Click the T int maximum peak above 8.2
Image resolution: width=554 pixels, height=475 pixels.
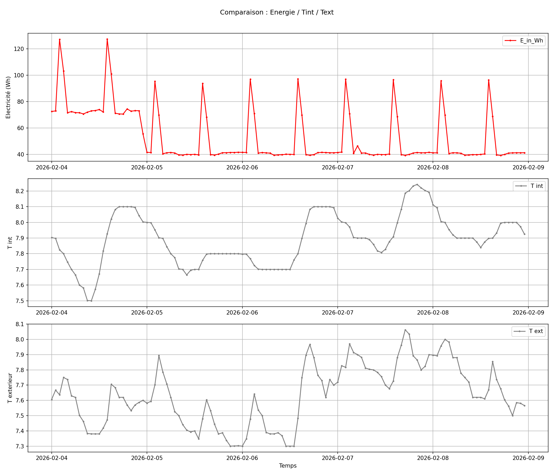[417, 184]
